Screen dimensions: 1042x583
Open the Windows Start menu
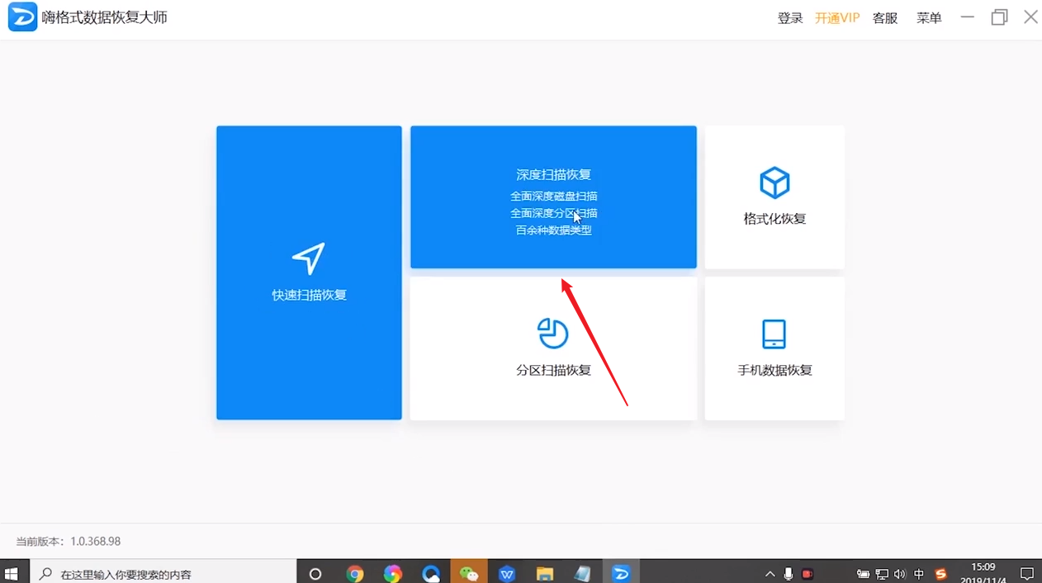coord(12,573)
